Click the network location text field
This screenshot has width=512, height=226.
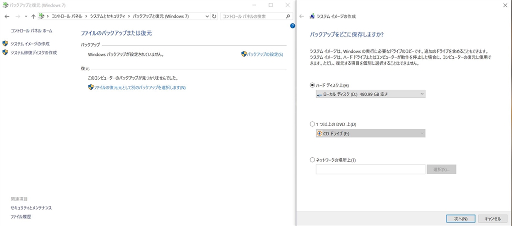tap(370, 169)
